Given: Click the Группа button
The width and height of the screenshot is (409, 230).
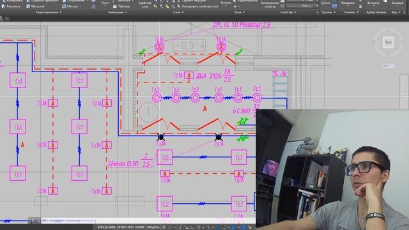Looking at the screenshot, I should (325, 3).
